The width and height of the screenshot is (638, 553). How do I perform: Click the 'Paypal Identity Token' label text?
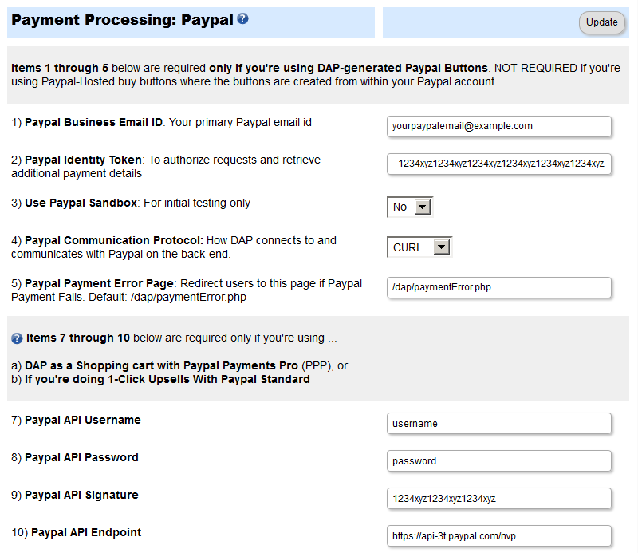pyautogui.click(x=83, y=160)
